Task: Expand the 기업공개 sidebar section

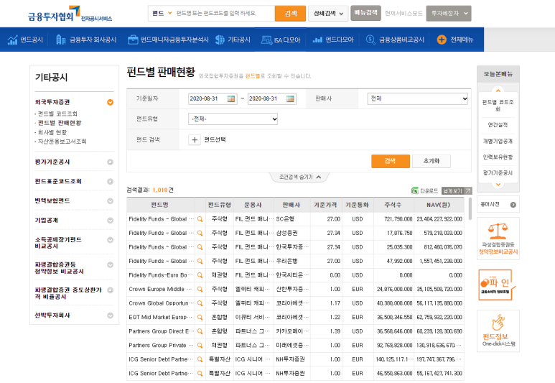Action: 110,221
